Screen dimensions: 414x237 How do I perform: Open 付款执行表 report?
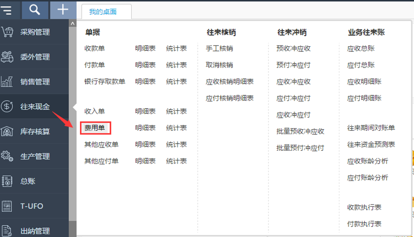point(364,224)
